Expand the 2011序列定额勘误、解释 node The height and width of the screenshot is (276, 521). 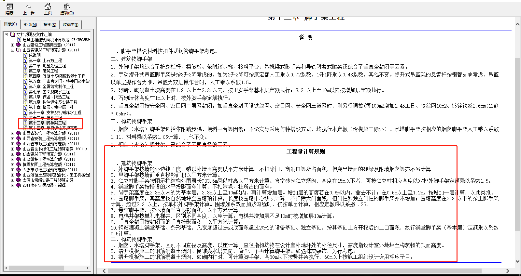point(12,185)
